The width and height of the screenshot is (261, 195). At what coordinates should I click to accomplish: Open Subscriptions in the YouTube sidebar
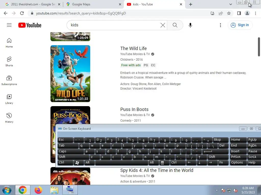point(9,80)
